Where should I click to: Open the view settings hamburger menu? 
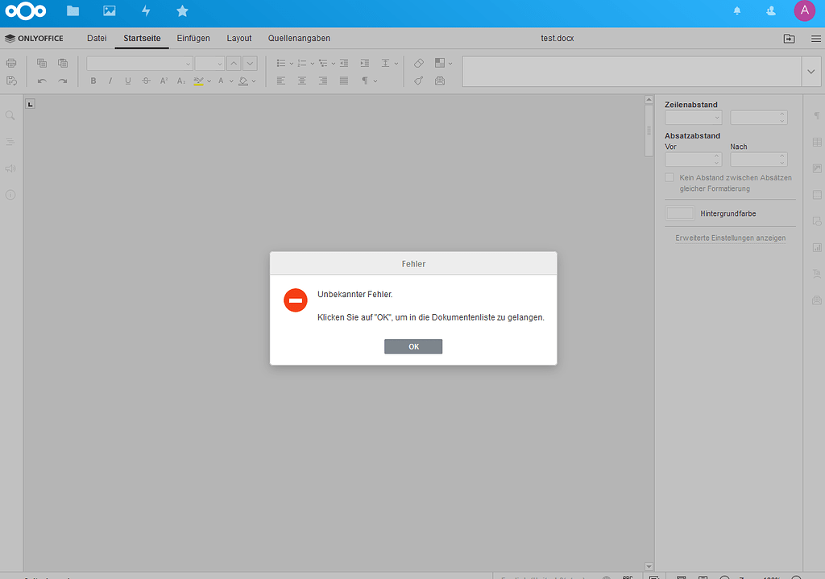pos(815,39)
